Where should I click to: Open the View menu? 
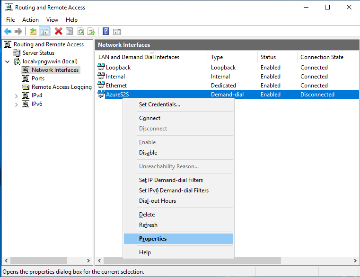(x=52, y=20)
